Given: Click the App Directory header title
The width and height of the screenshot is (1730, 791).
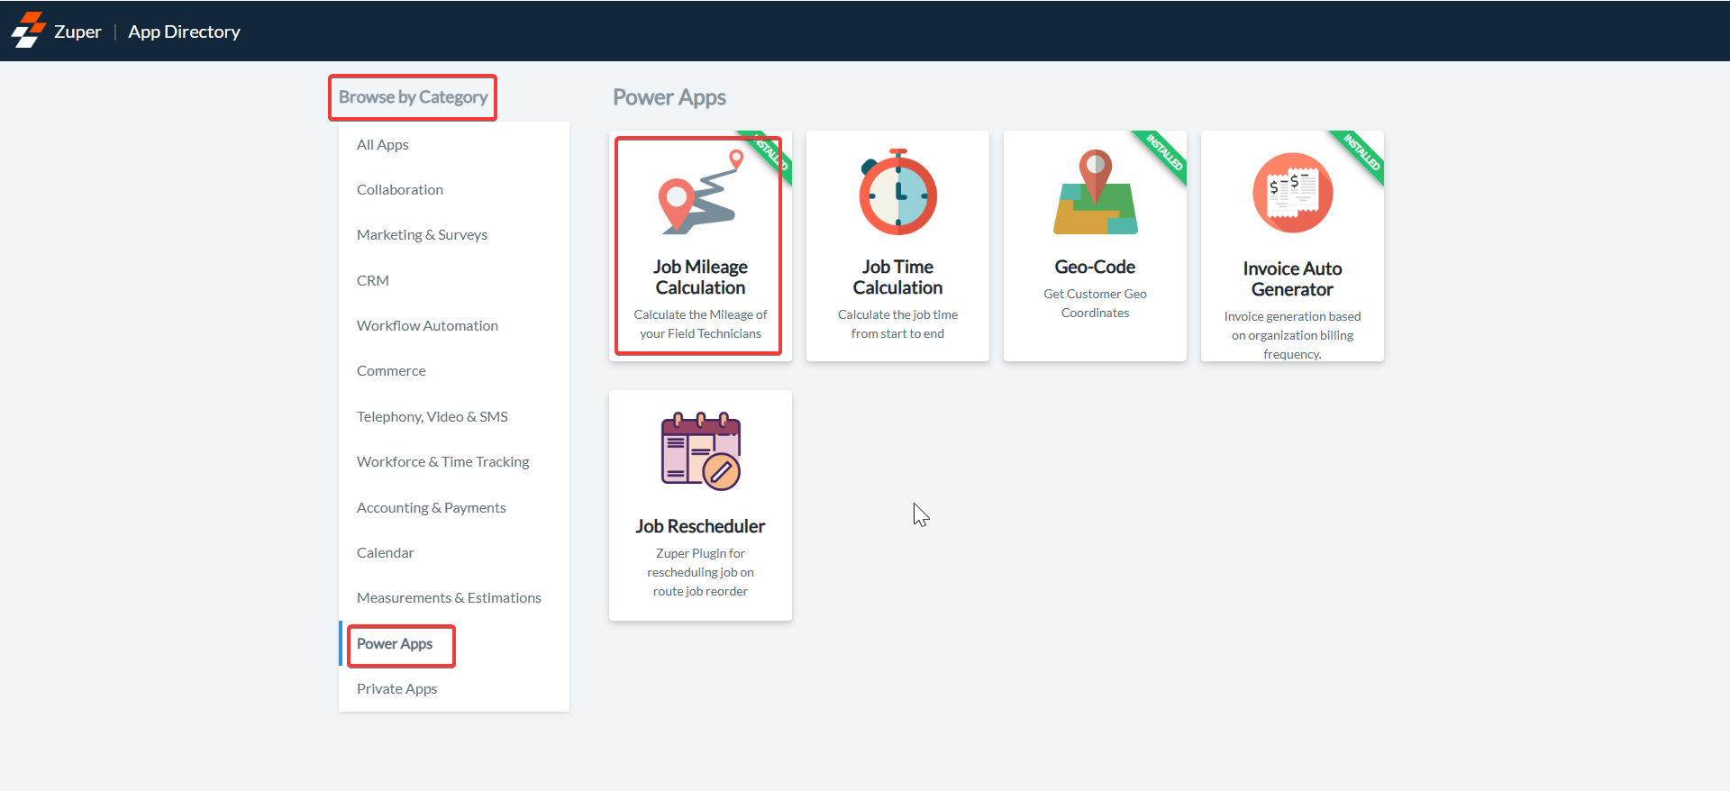Looking at the screenshot, I should (184, 32).
